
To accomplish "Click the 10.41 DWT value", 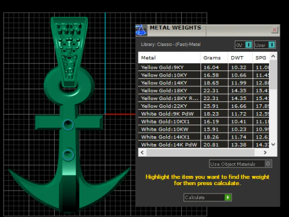I will point(238,122).
